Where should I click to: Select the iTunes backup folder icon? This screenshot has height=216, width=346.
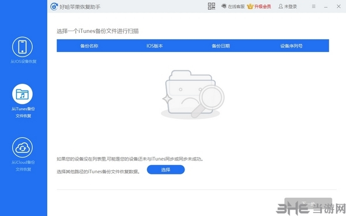22,94
